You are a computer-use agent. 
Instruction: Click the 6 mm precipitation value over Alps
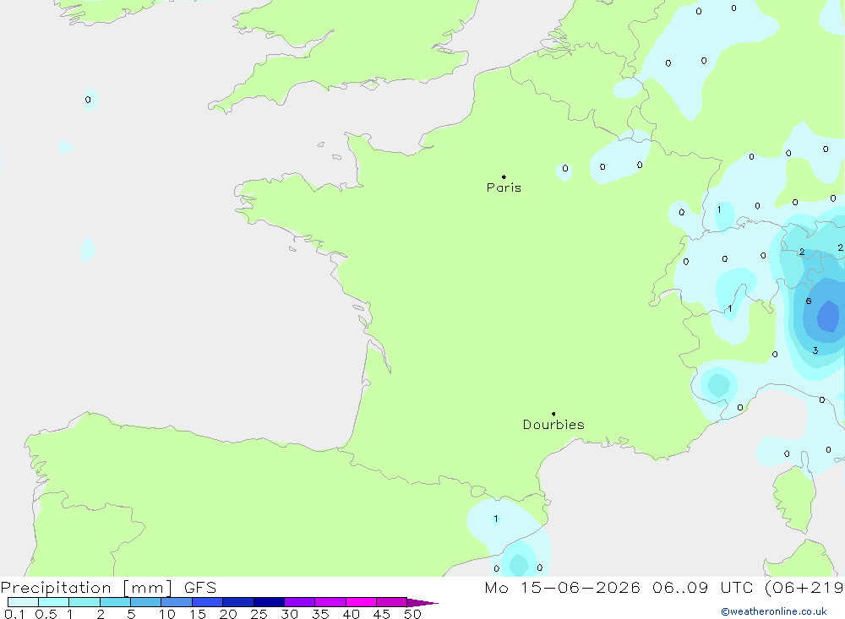(x=809, y=301)
